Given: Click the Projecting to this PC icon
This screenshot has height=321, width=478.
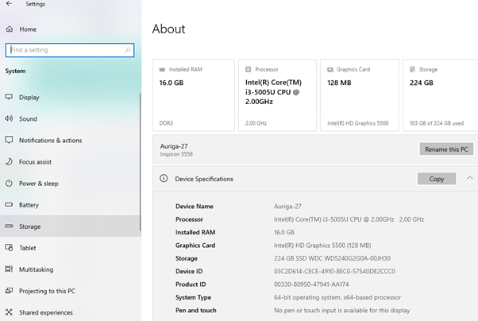Looking at the screenshot, I should (x=9, y=291).
